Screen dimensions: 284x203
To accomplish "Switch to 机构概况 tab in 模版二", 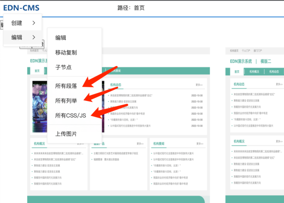I will [254, 72].
